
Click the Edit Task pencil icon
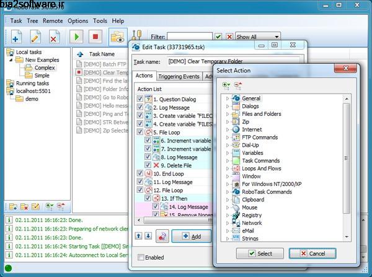click(x=35, y=37)
